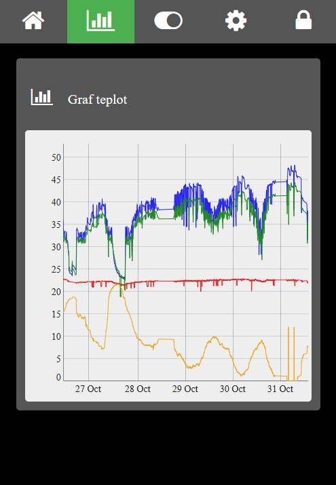Click the 28 Oct date label
This screenshot has height=485, width=336.
click(138, 389)
